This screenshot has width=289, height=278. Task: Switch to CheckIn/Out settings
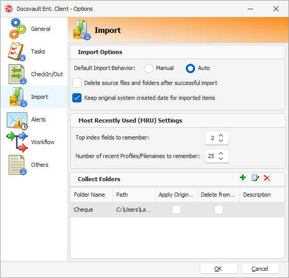pos(47,74)
